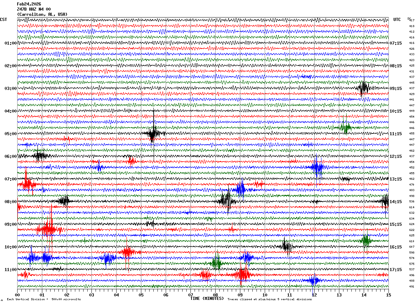The width and height of the screenshot is (416, 304).
Task: Click the 10:15 UTC time label
Action: 396,111
